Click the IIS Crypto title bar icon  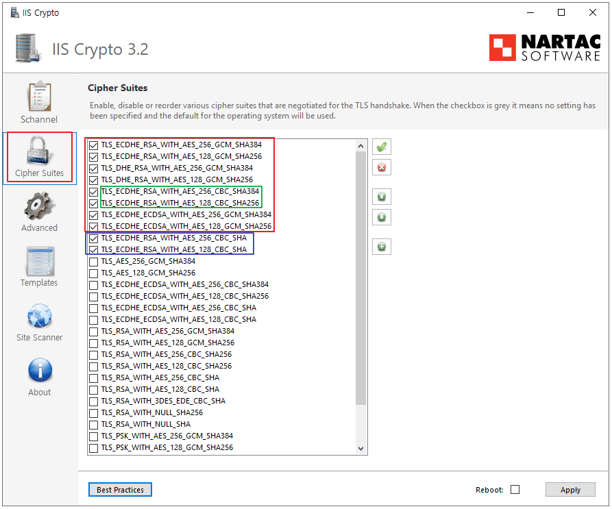pos(15,12)
